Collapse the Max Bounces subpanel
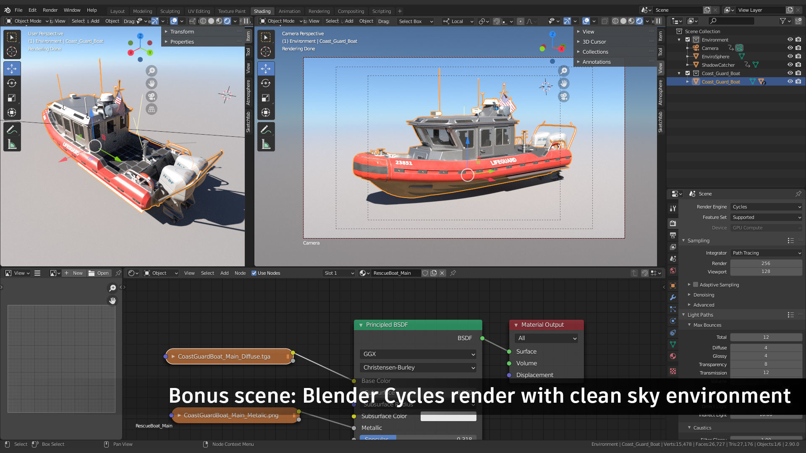Screen dimensions: 806x453 point(707,325)
